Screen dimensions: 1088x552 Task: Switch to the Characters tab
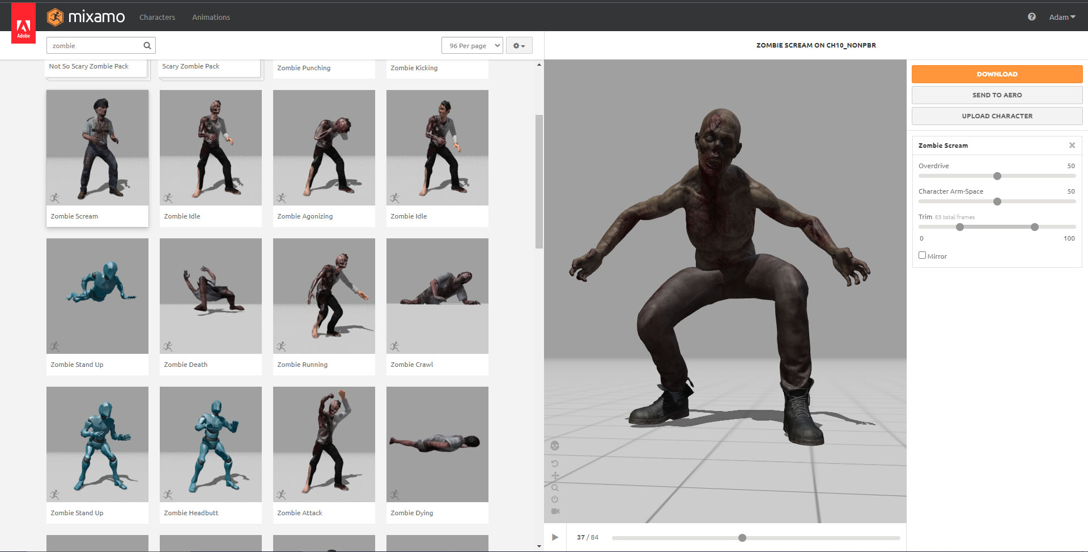click(157, 17)
